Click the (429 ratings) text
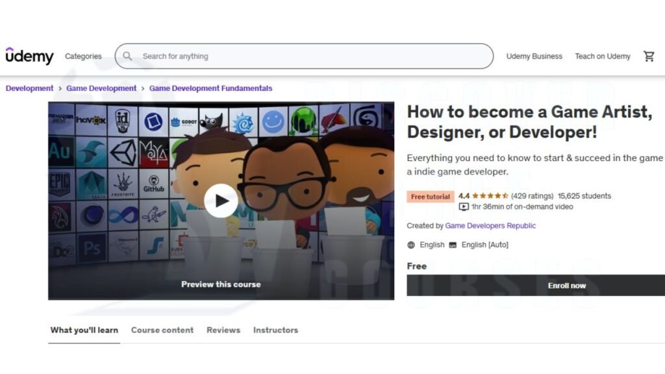 click(x=533, y=196)
